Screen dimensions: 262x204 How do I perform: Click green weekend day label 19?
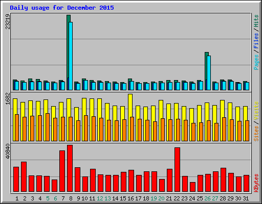click(x=154, y=198)
